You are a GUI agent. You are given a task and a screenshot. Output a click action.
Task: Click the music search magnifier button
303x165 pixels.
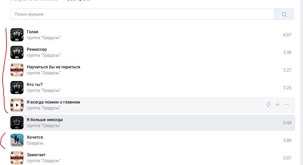tap(284, 14)
